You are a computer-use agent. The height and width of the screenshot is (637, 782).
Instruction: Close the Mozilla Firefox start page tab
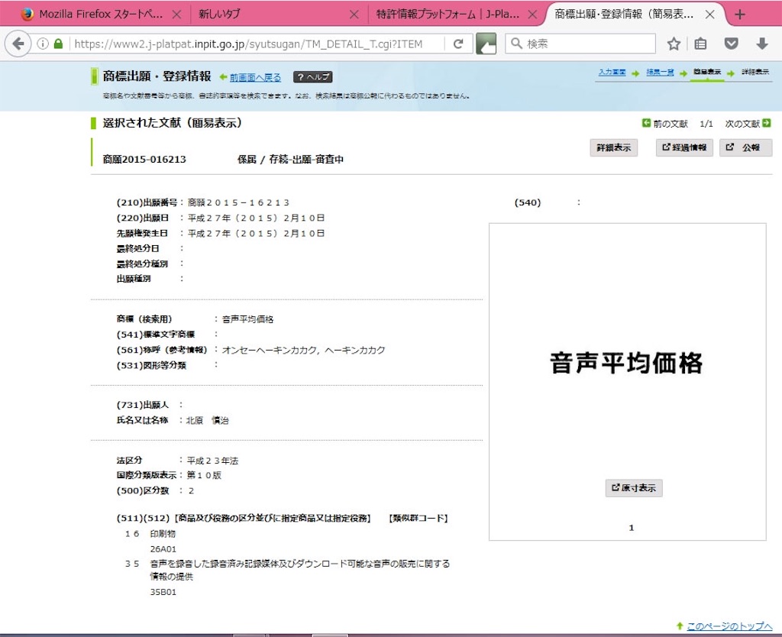point(176,15)
